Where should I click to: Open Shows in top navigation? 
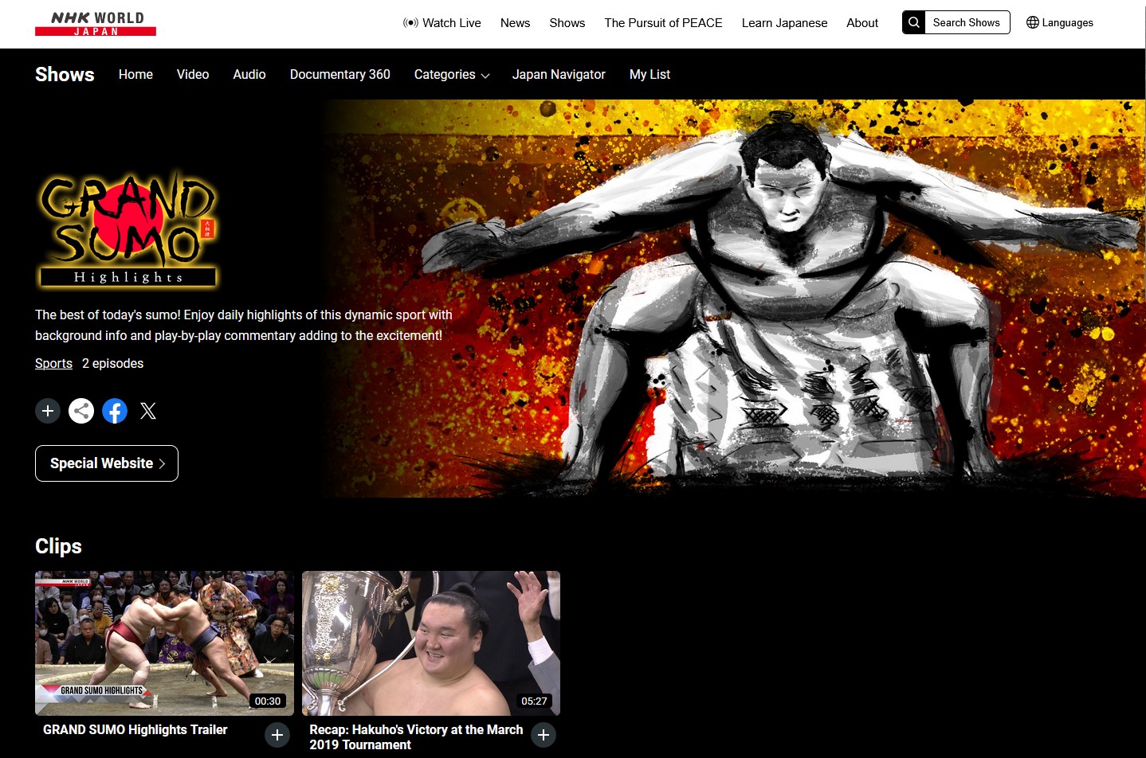[x=567, y=22]
